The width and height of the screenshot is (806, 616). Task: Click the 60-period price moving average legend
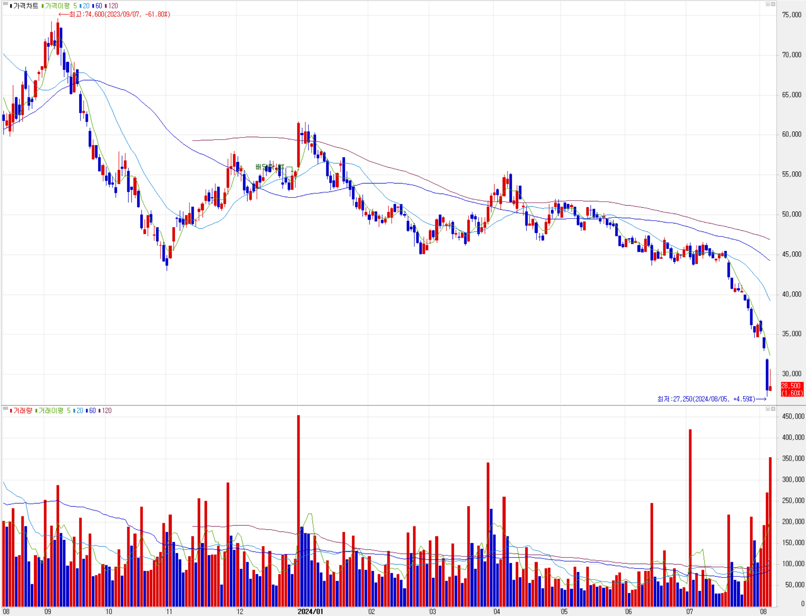coord(98,6)
